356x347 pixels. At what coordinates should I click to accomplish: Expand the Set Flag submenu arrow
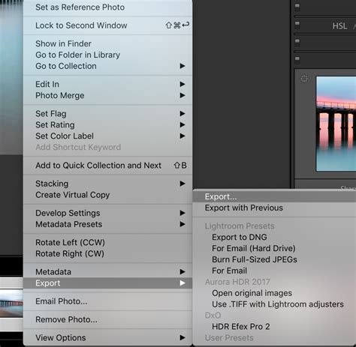point(183,114)
